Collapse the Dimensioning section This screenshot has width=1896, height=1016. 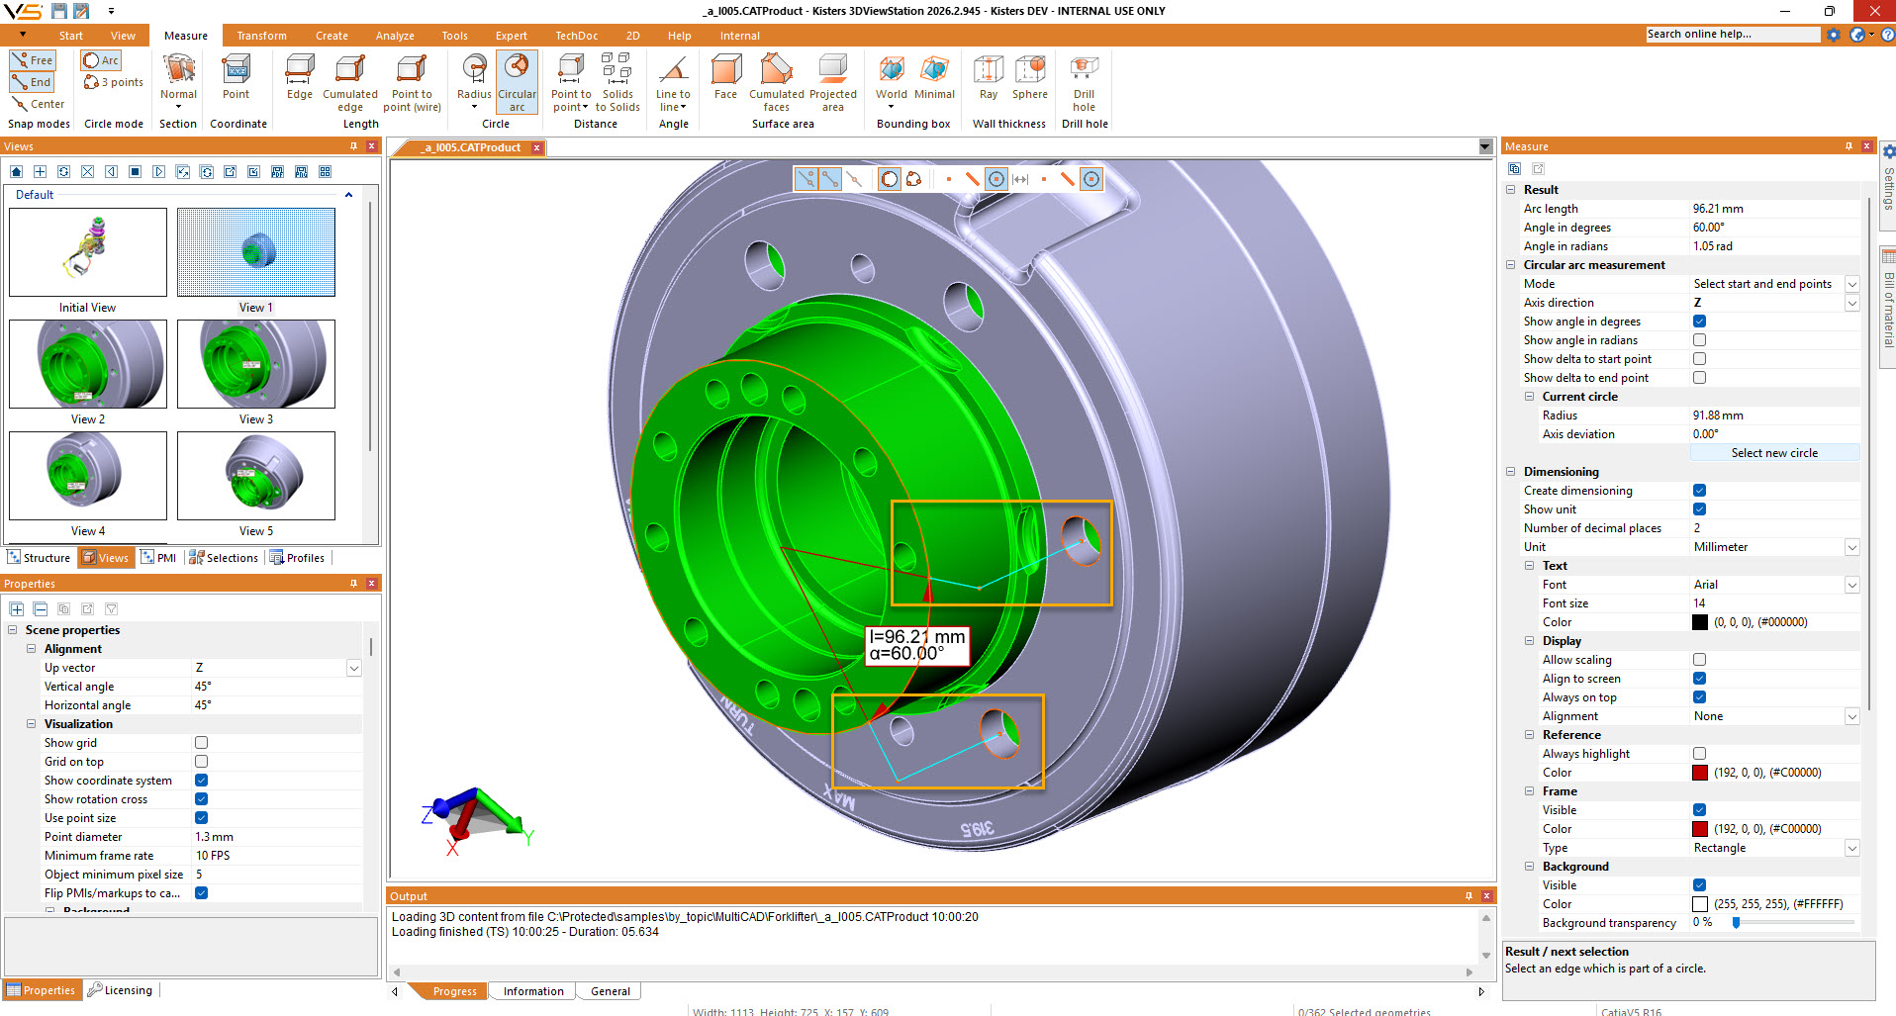pos(1510,472)
